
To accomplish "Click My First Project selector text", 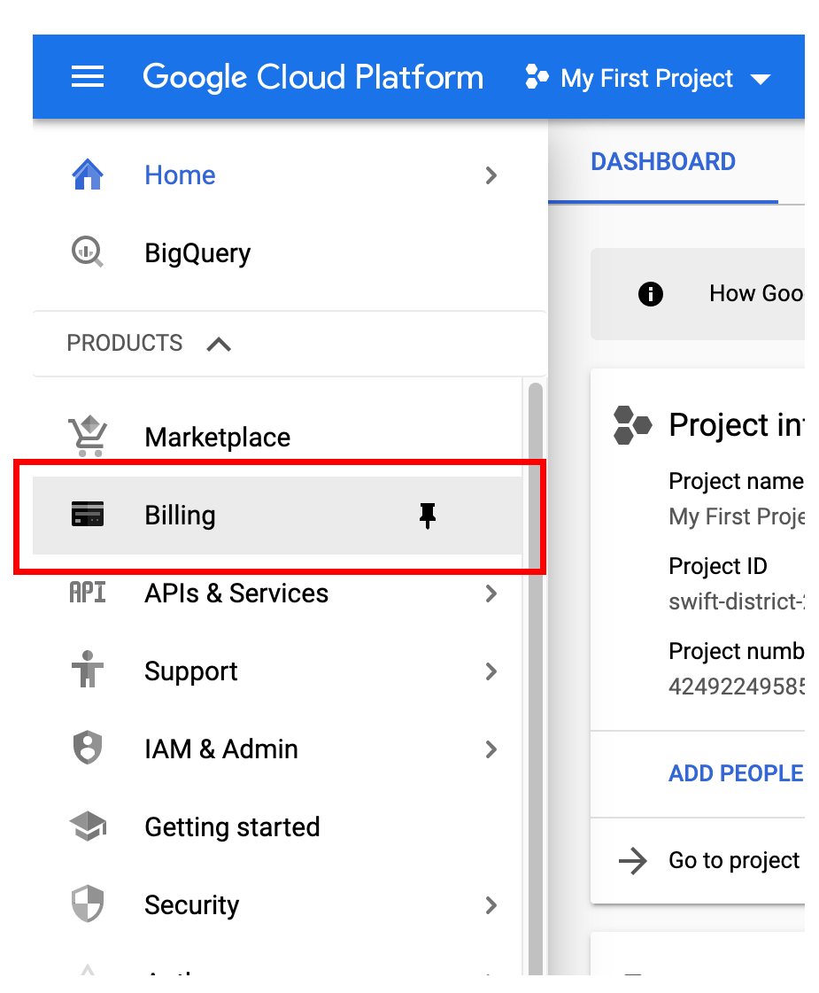I will coord(647,79).
